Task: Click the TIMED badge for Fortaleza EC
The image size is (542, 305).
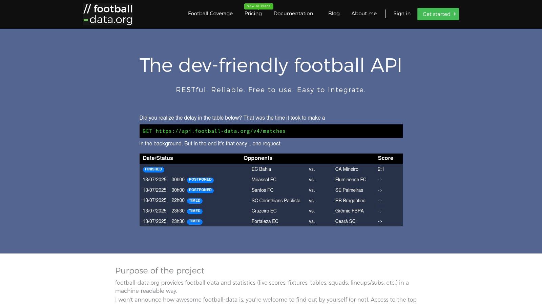Action: click(194, 221)
